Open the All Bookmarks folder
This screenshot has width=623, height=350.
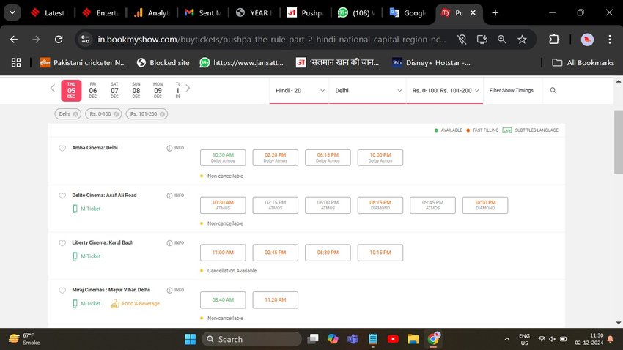583,63
